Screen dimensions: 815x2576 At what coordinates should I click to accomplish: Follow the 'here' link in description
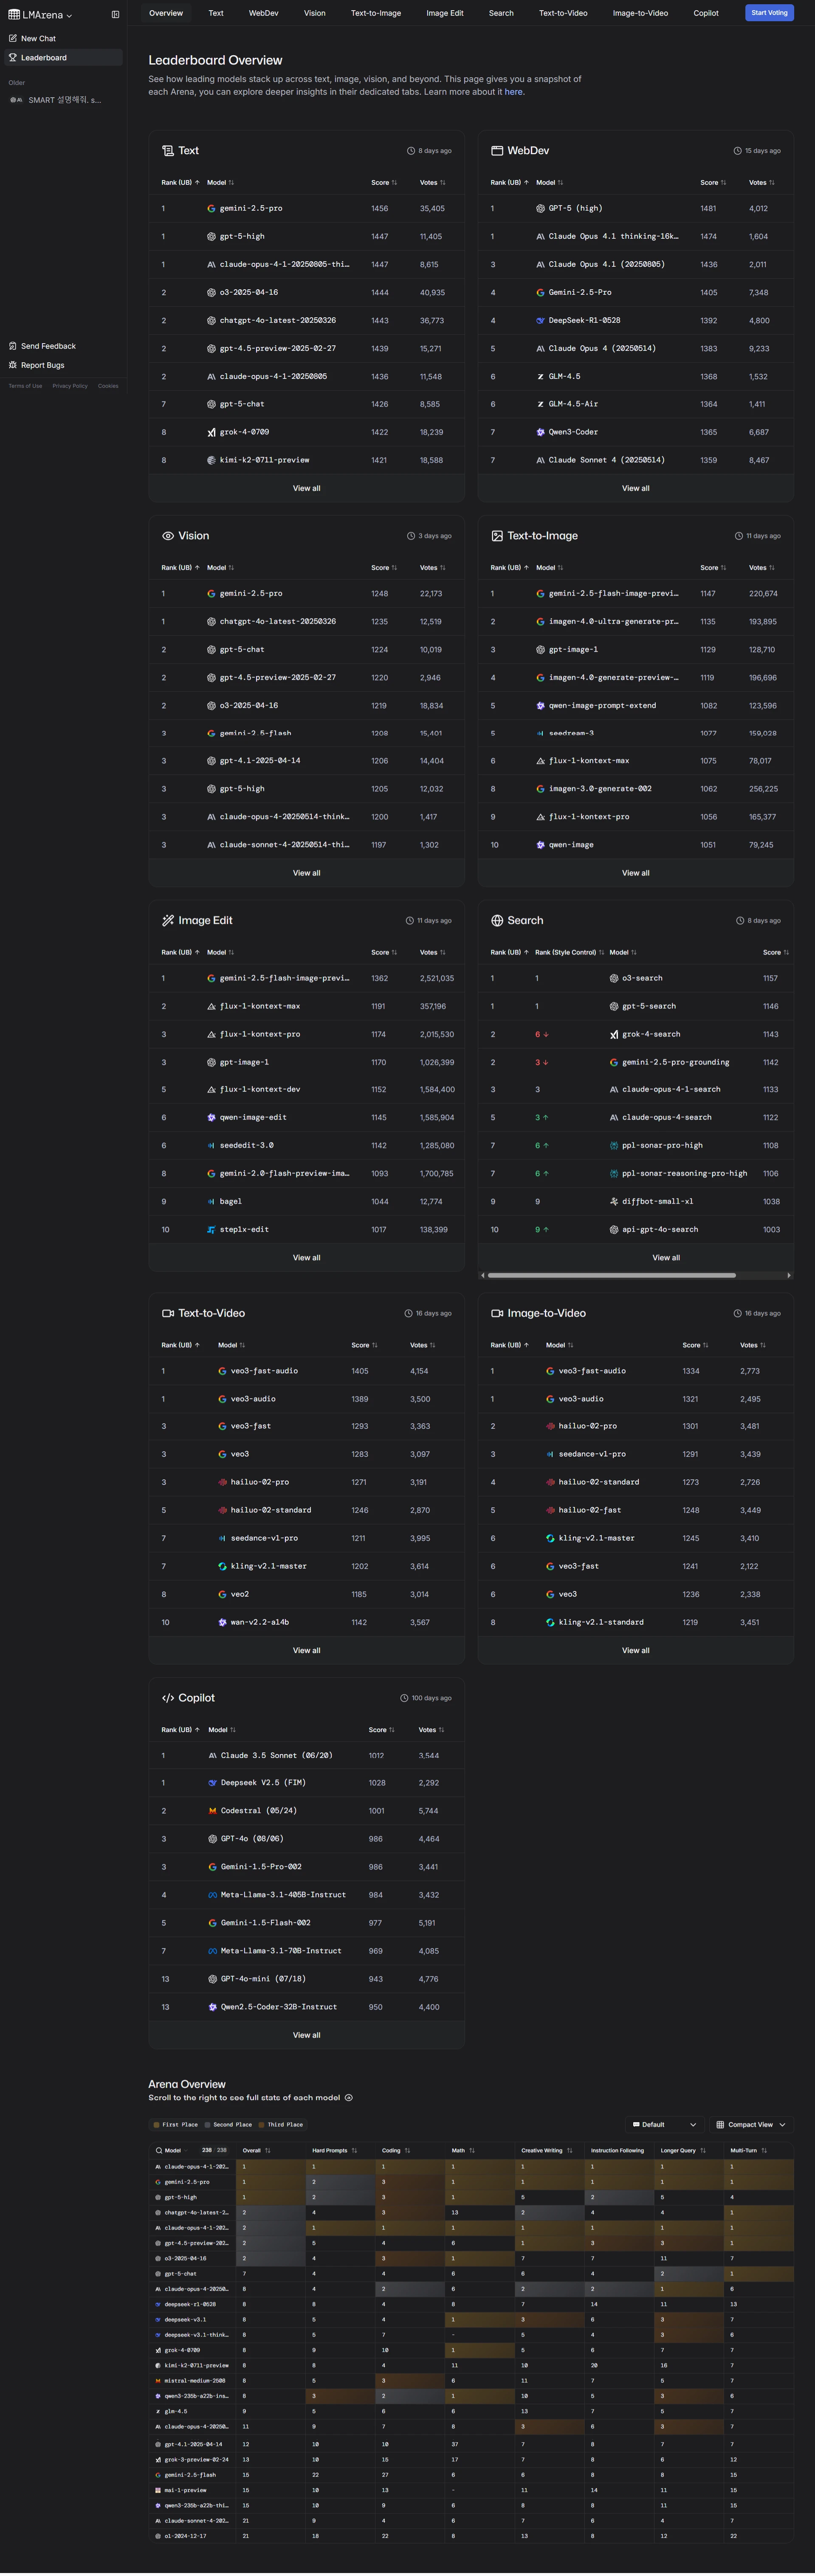[x=513, y=92]
